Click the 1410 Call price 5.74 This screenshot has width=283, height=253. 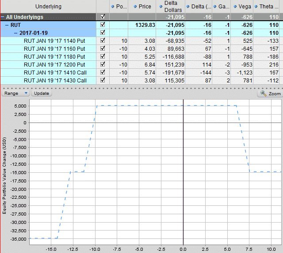point(150,73)
